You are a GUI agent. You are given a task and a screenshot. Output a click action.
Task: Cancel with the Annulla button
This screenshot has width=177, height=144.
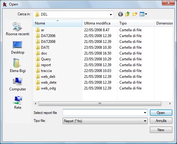161,121
